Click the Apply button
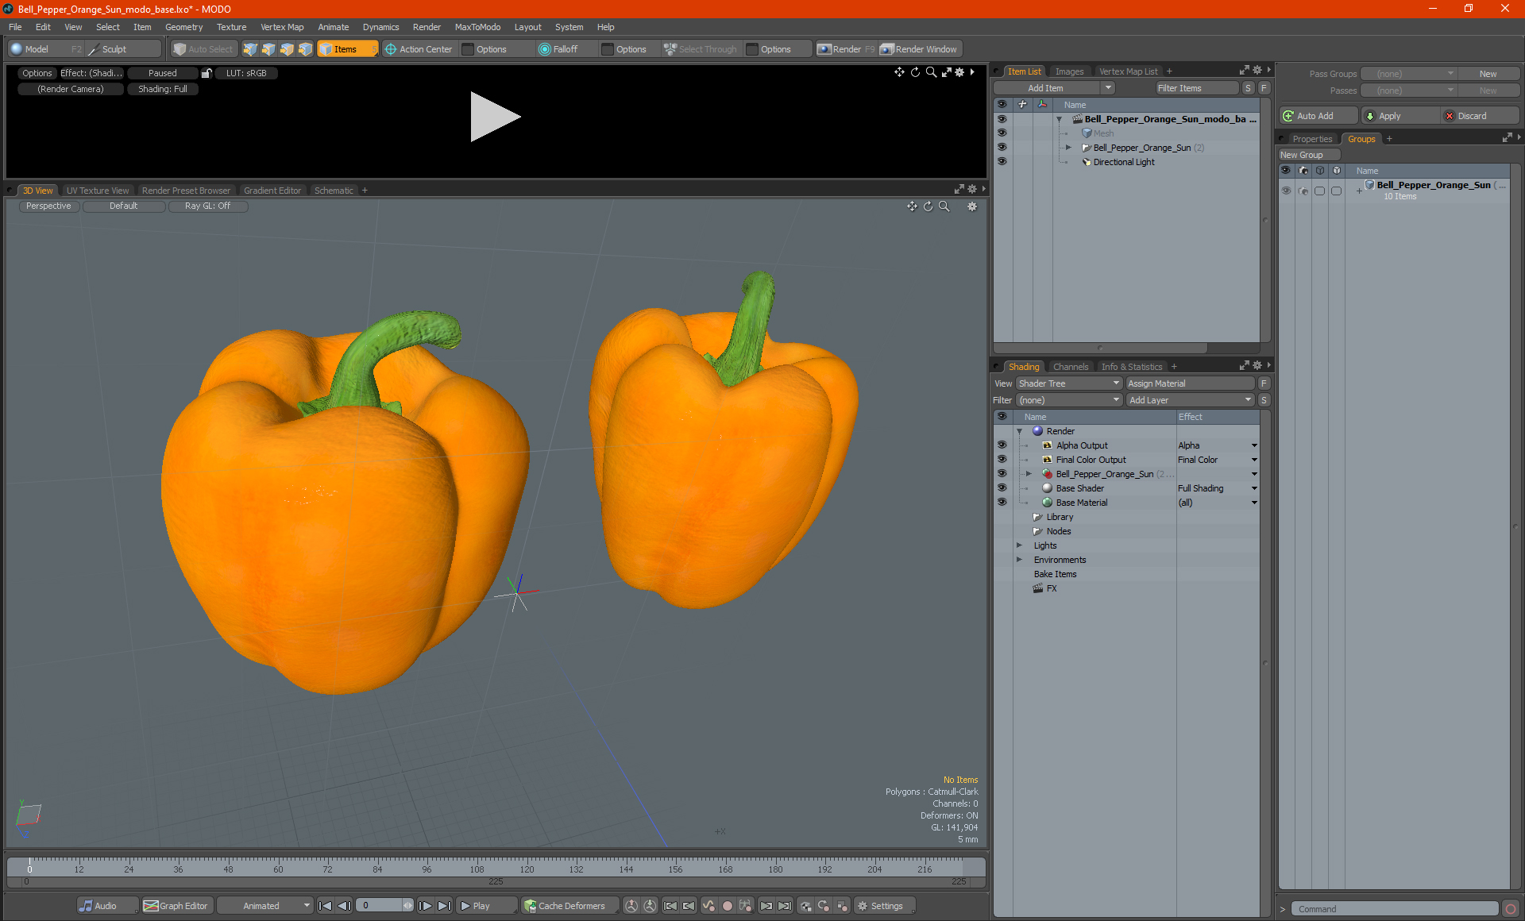The image size is (1525, 921). (1399, 116)
